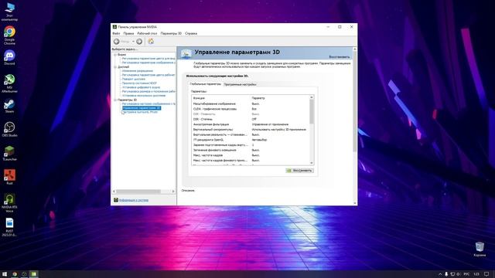495x278 pixels.
Task: Open the TLauncher desktop shortcut
Action: [9, 153]
